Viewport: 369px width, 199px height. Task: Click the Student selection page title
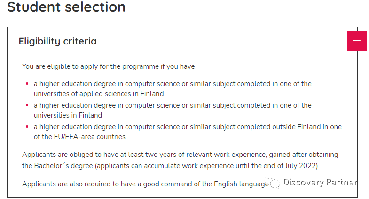click(66, 7)
